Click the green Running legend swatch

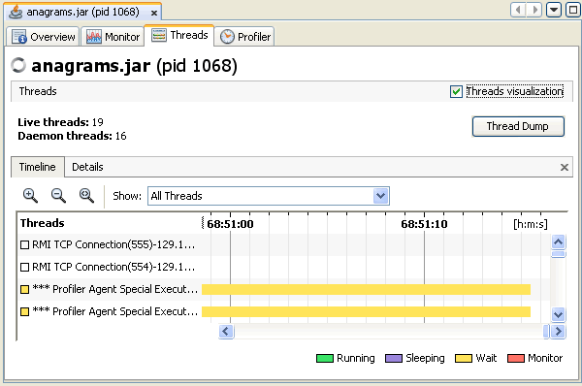click(325, 359)
